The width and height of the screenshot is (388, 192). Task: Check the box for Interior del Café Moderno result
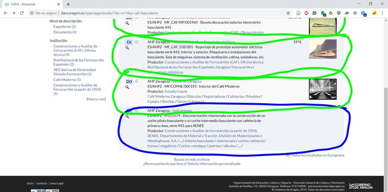[x=136, y=81]
